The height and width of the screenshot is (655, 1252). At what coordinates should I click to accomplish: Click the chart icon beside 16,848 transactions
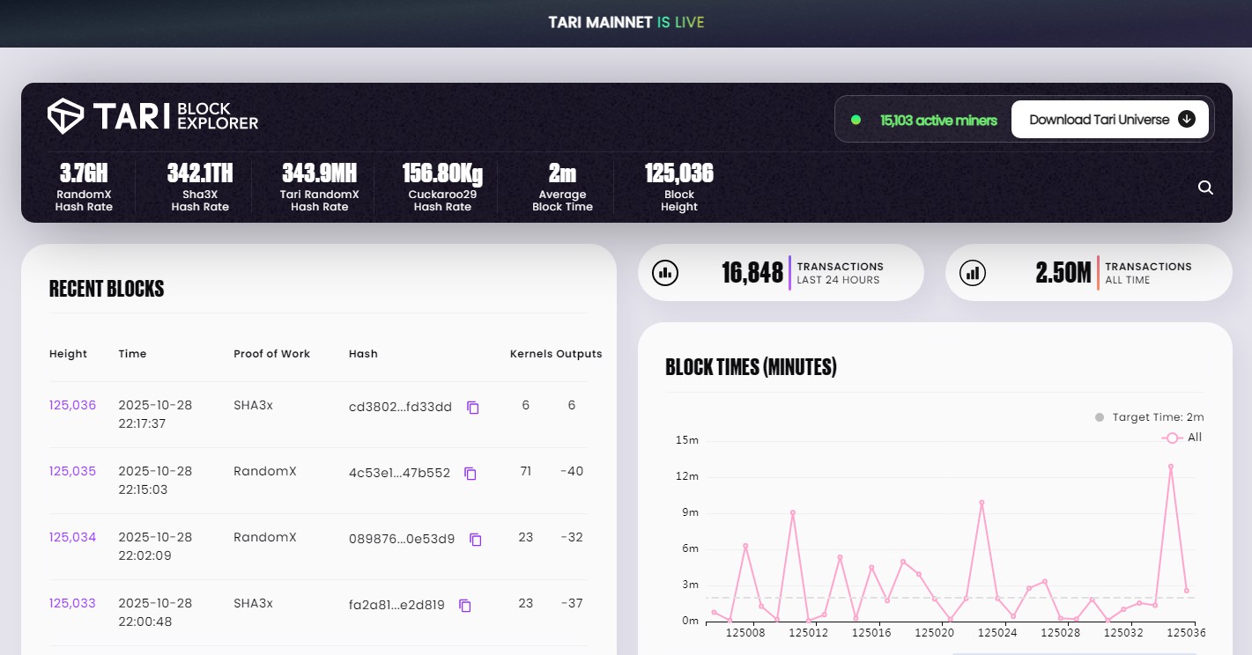point(665,273)
